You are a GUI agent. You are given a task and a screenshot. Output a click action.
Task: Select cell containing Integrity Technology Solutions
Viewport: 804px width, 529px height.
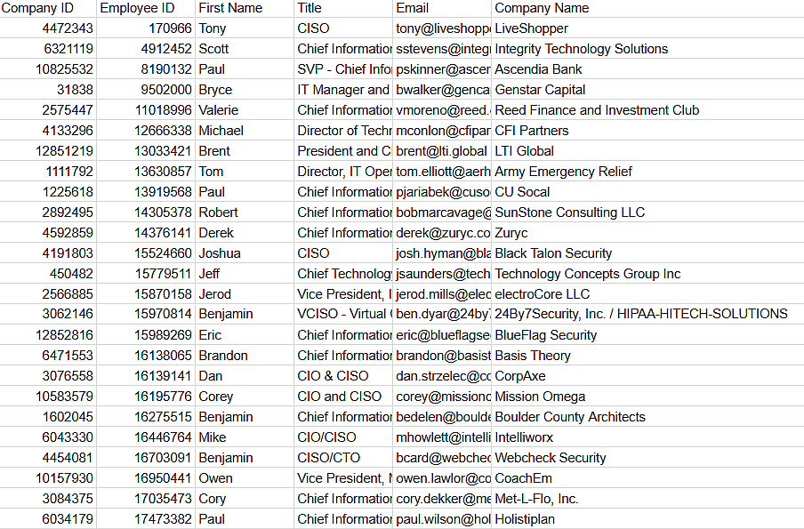click(581, 49)
